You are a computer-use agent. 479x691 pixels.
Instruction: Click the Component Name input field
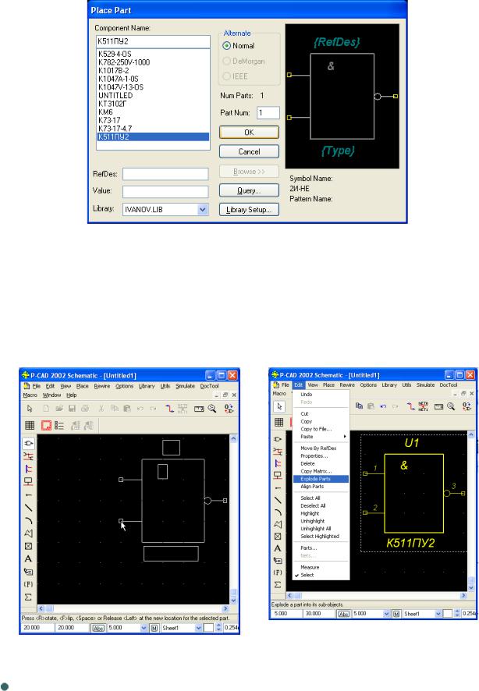(153, 41)
